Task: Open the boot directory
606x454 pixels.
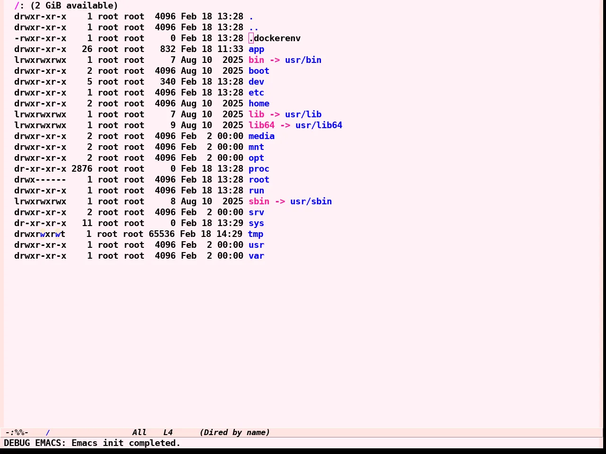Action: [x=259, y=71]
